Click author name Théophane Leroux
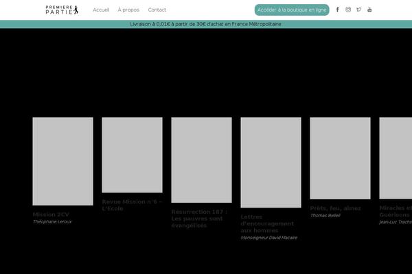 click(52, 222)
